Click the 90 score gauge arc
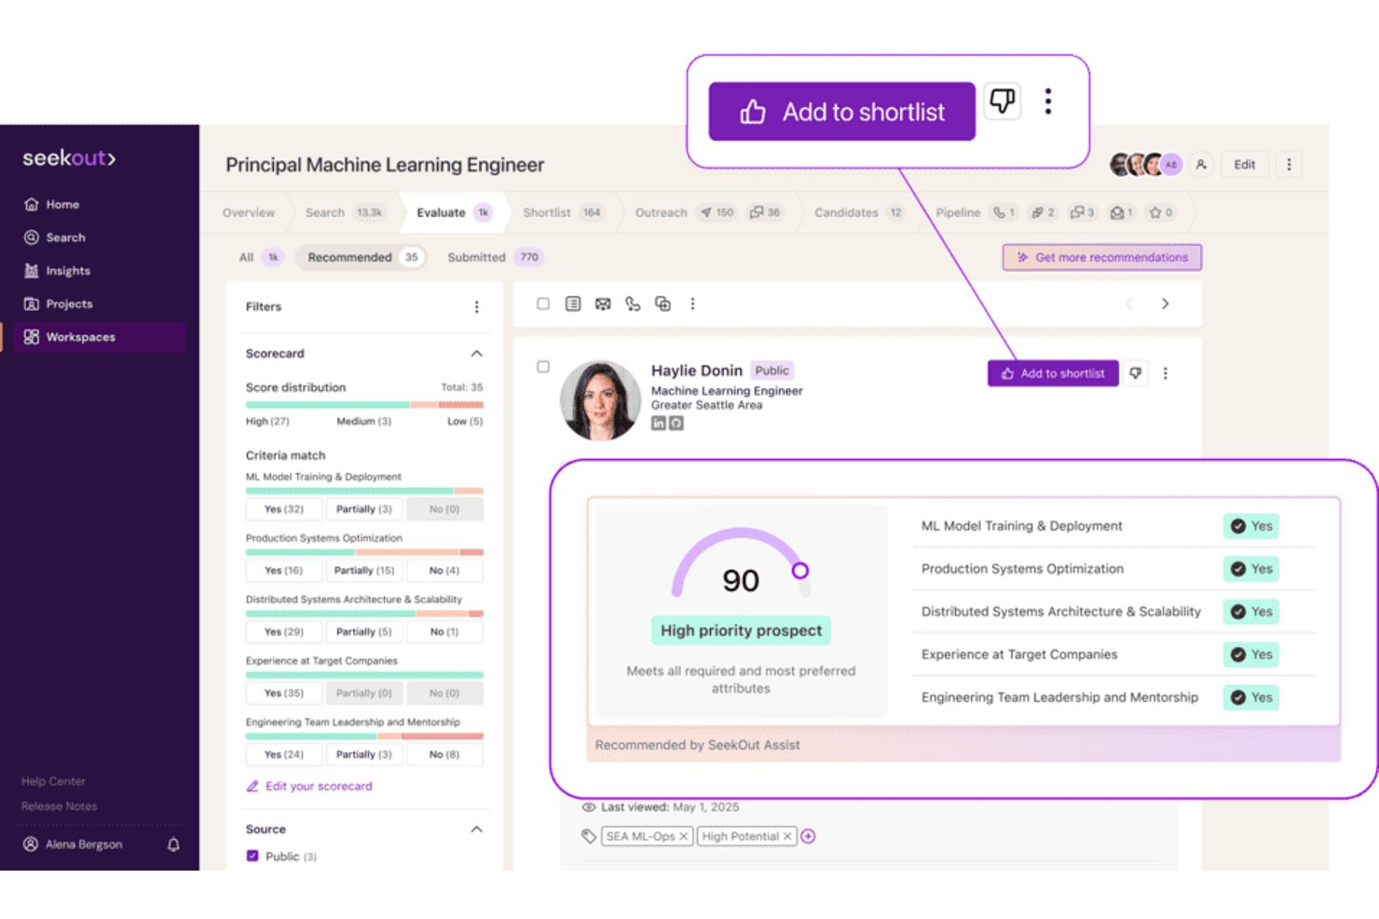This screenshot has width=1379, height=919. point(741,561)
